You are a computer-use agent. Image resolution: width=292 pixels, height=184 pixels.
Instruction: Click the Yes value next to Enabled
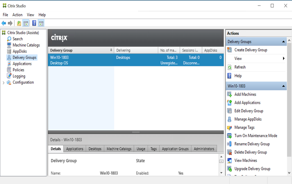181,173
